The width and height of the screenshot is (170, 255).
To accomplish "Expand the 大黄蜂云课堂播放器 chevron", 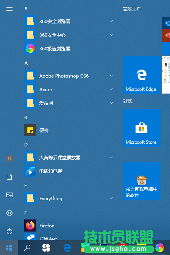I will 111,157.
